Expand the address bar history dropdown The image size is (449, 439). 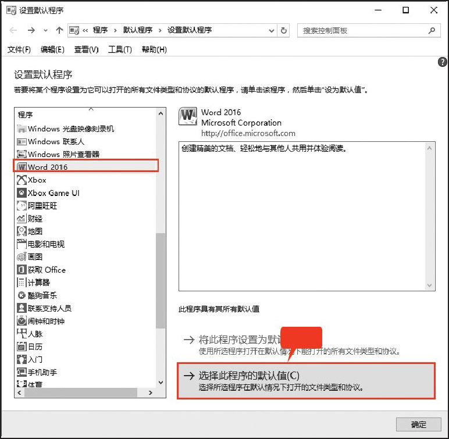tap(272, 30)
